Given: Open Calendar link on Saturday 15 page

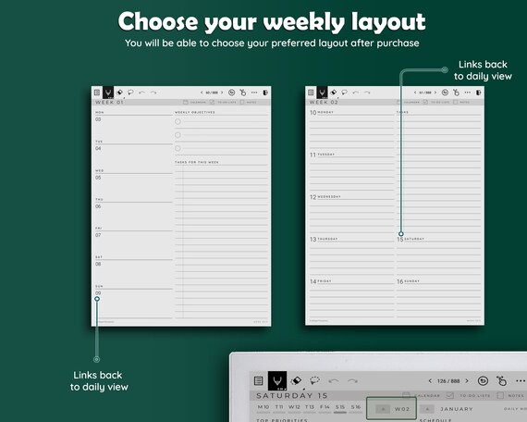Looking at the screenshot, I should pyautogui.click(x=422, y=395).
